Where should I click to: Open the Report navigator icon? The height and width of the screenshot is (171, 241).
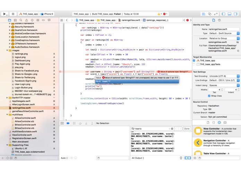(x=49, y=20)
